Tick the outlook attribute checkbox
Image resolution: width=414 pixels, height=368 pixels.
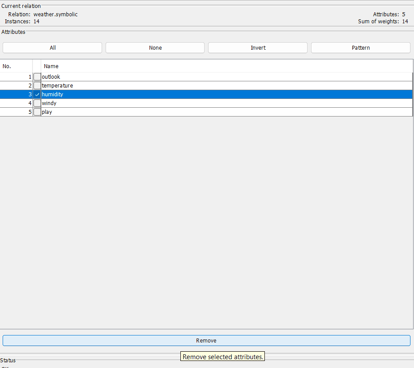[37, 77]
